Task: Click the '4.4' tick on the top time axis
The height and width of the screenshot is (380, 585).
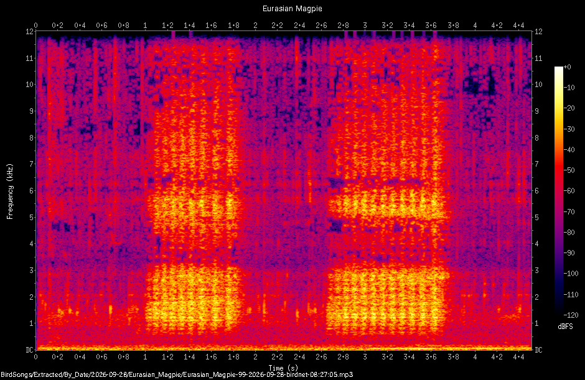Action: [x=519, y=25]
